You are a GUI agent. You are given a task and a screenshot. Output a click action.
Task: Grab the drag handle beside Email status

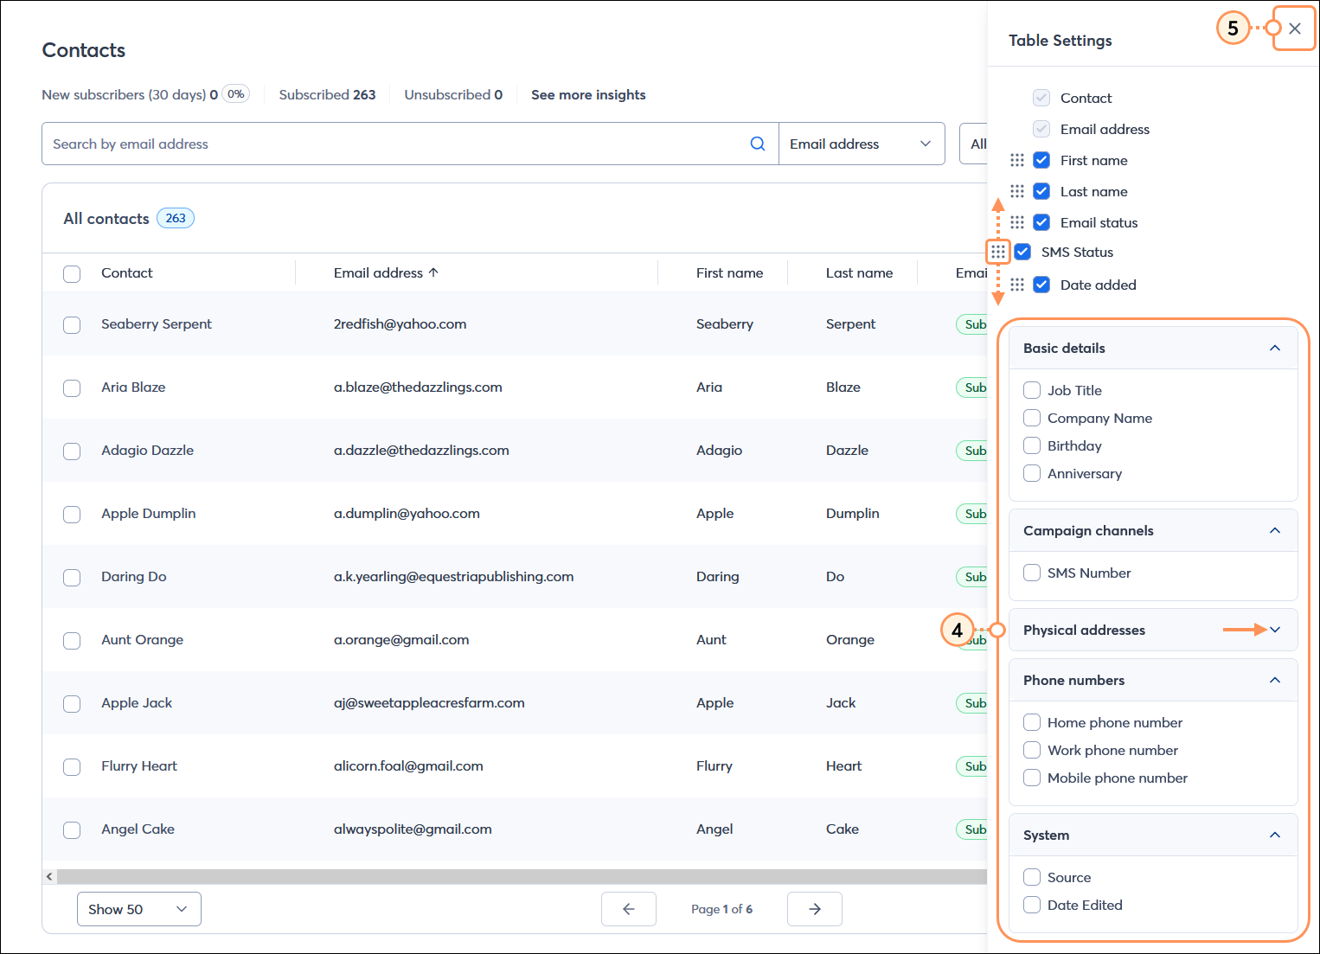[x=1017, y=222]
